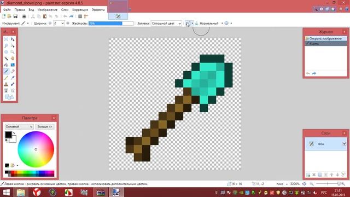
Task: Click the Redo arrow in main toolbar
Action: (x=72, y=16)
